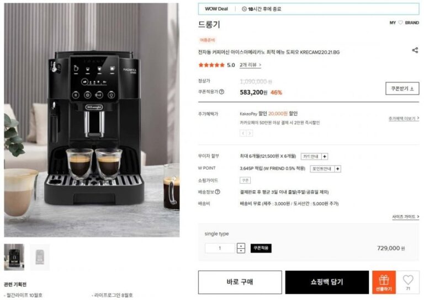Show previous benefit with left arrow
This screenshot has width=424, height=300.
[243, 133]
